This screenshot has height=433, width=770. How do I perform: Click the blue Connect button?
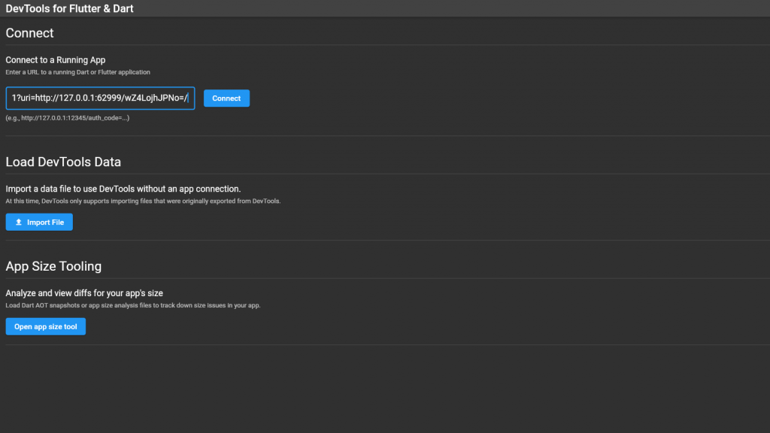(x=226, y=98)
